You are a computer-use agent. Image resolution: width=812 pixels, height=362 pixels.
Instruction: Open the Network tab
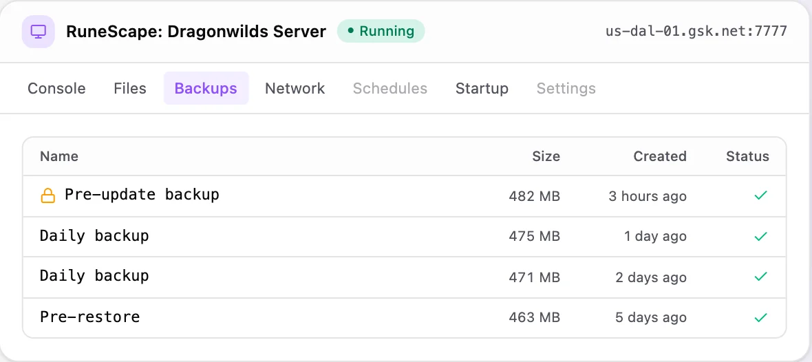coord(295,89)
